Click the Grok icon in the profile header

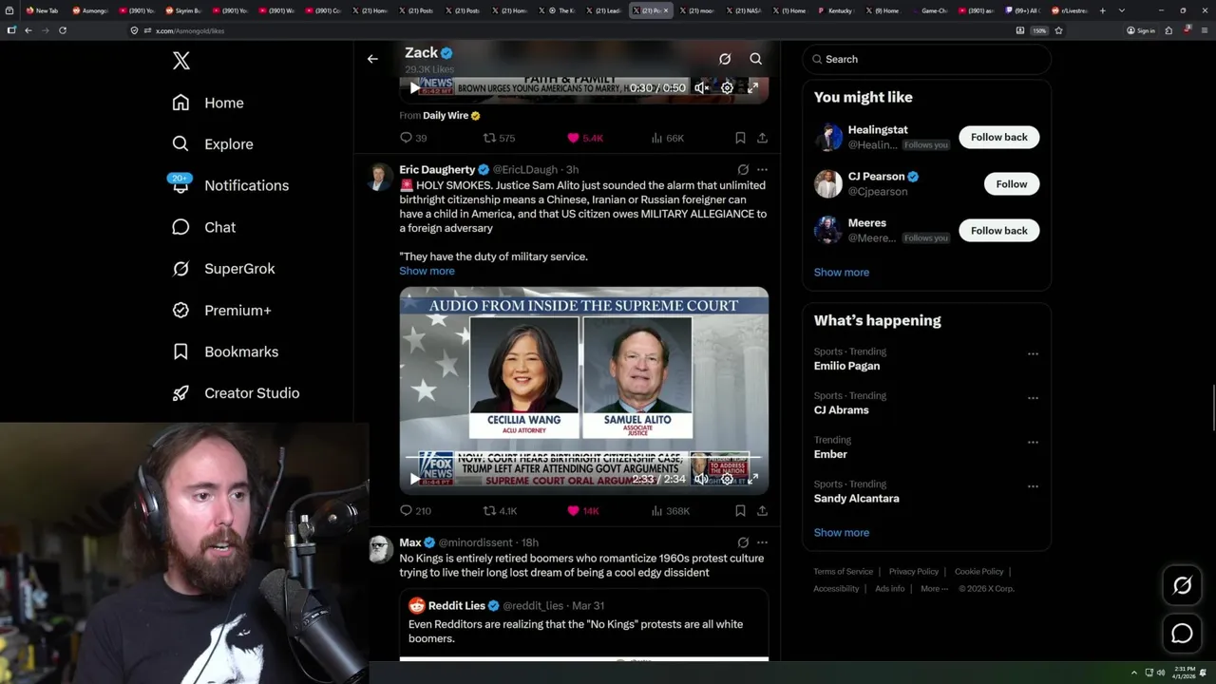click(x=725, y=59)
